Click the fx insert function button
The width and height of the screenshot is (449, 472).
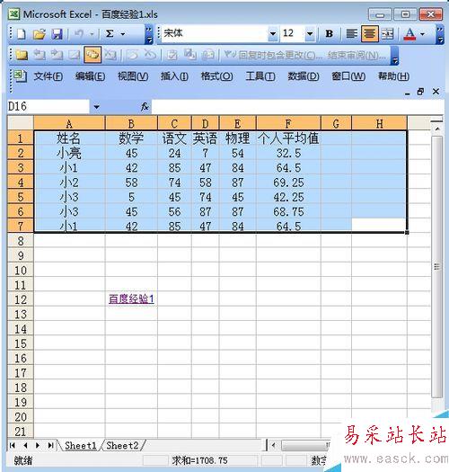[x=145, y=107]
